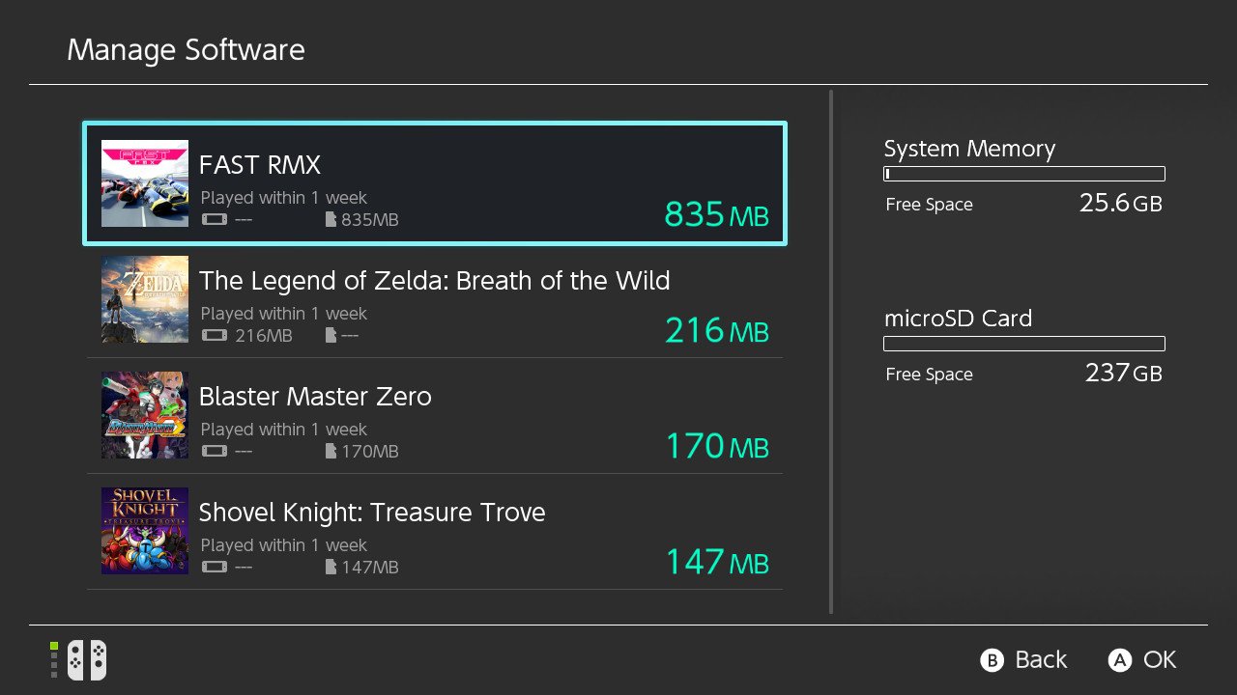Click the Shovel Knight cover icon
1237x695 pixels.
[x=145, y=531]
